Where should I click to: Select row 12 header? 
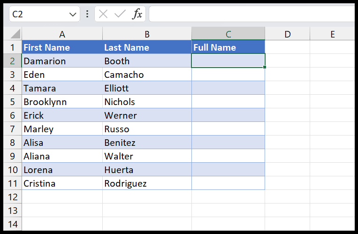point(13,197)
